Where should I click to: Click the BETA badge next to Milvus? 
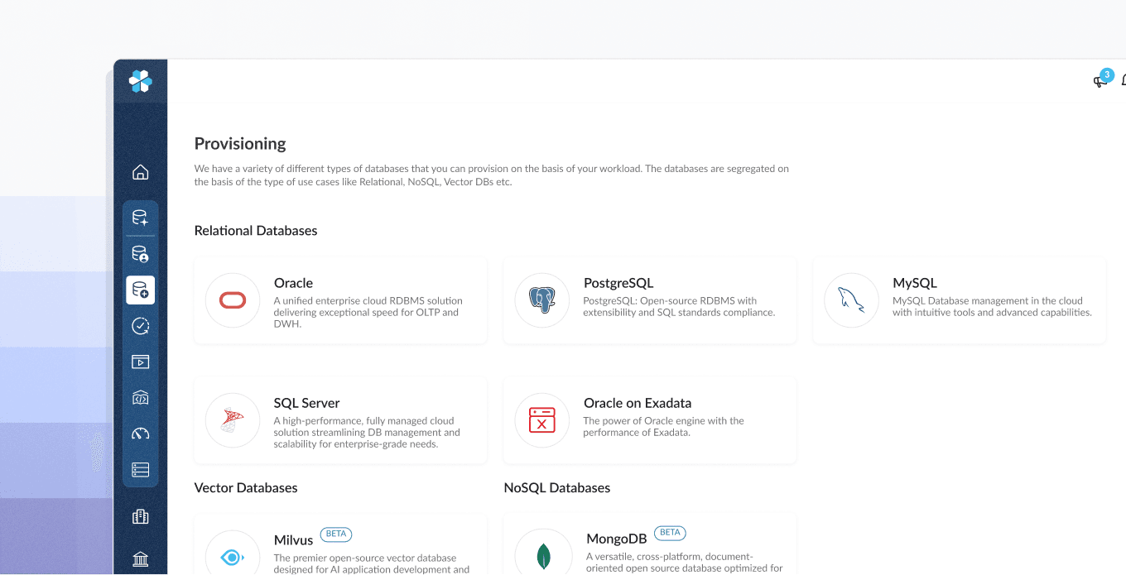click(x=336, y=534)
